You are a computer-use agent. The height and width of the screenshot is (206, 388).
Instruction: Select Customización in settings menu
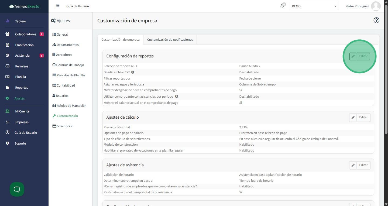point(65,116)
